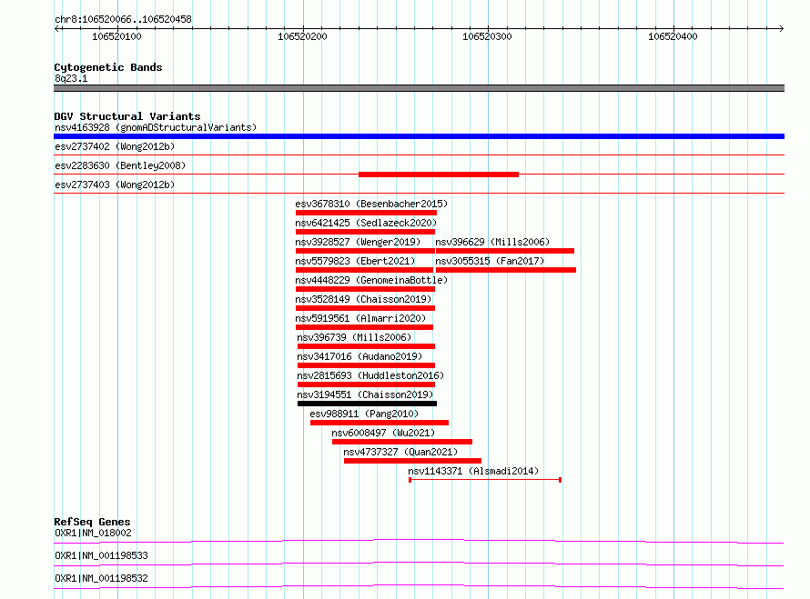Click ruler position 106520400
Screen dimensions: 810x599
[x=673, y=36]
